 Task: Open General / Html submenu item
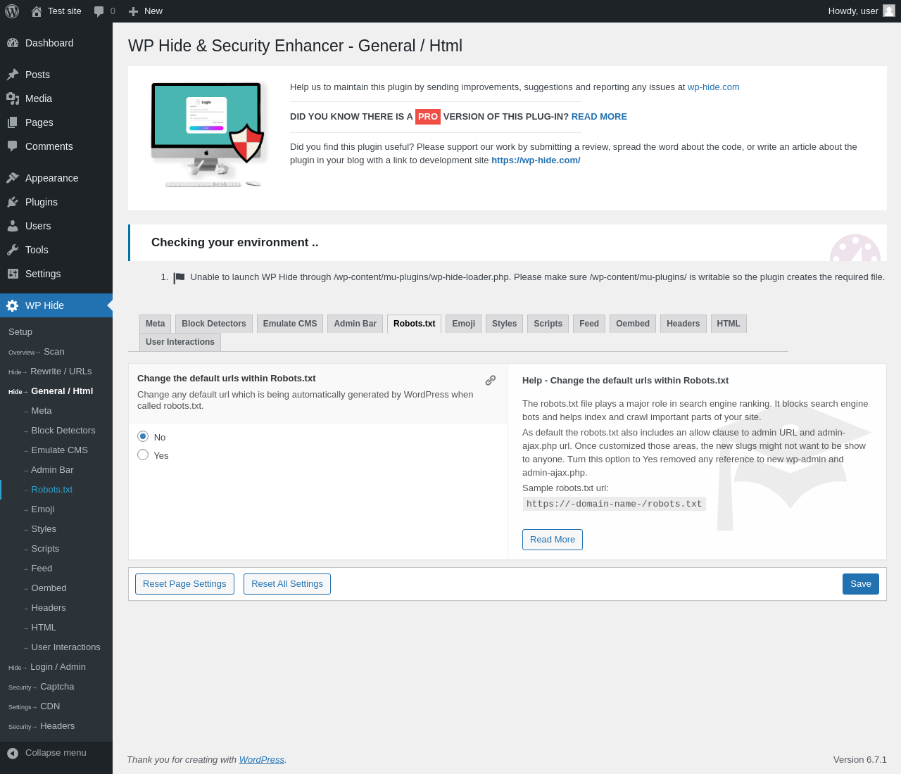pos(56,391)
